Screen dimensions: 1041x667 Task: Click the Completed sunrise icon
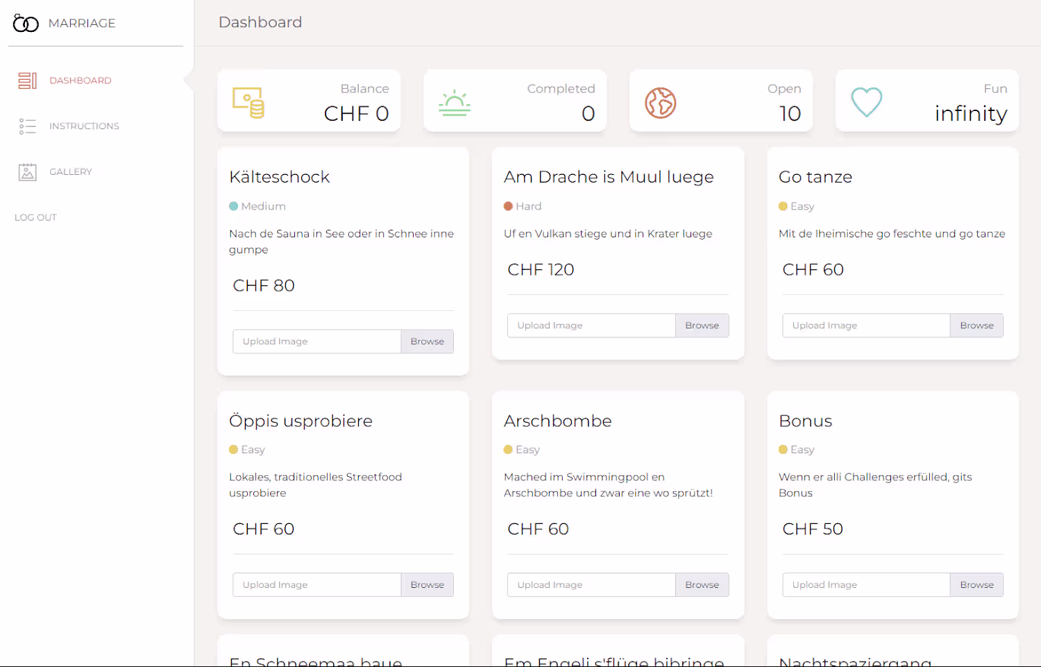point(455,103)
